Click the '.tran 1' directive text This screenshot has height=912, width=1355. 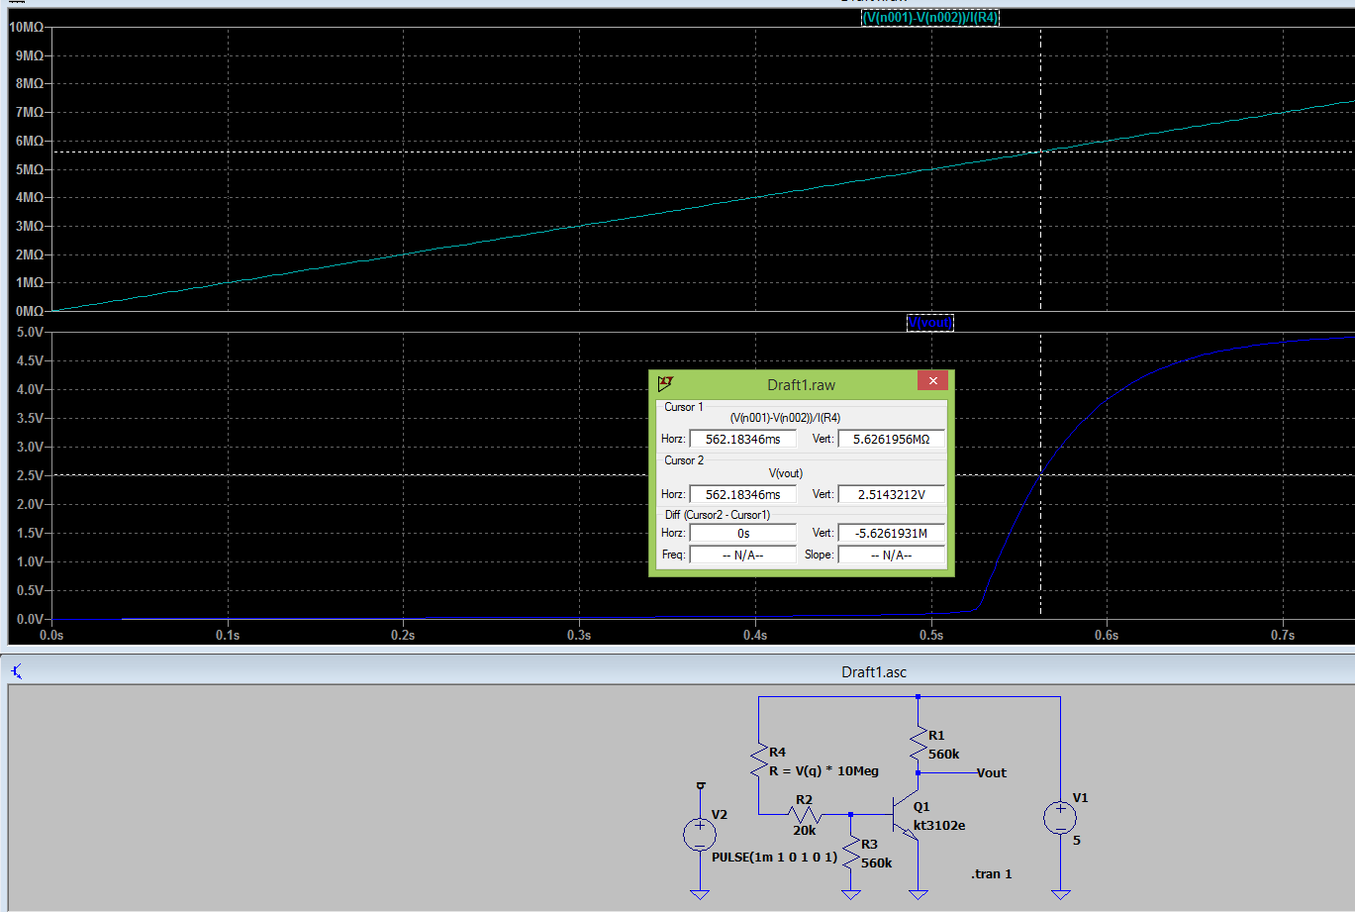[992, 873]
